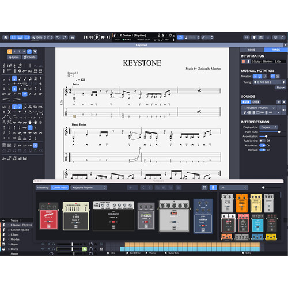Open the Chords button
Screen dimensions: 288x288
[x=29, y=57]
